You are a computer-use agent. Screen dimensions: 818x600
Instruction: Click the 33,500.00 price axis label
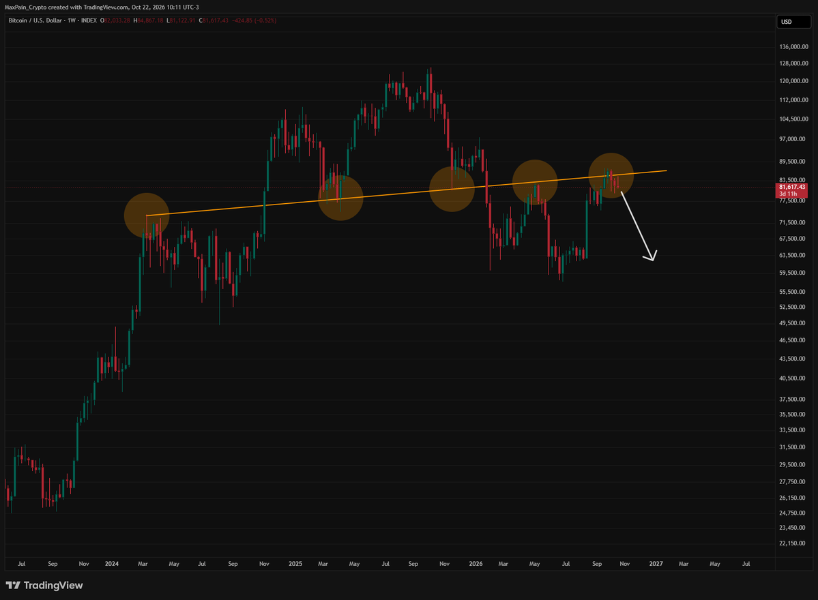coord(793,430)
